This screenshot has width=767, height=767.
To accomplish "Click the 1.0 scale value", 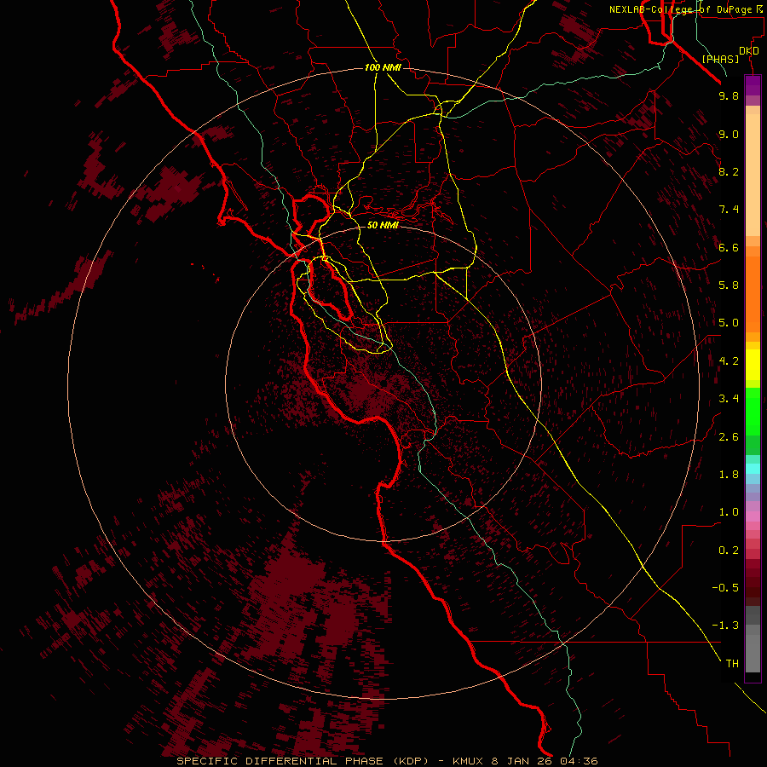I will tap(729, 512).
